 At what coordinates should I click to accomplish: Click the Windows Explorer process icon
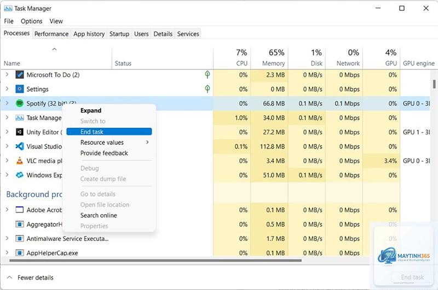tap(20, 175)
